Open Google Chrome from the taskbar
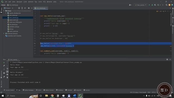 tap(52, 96)
